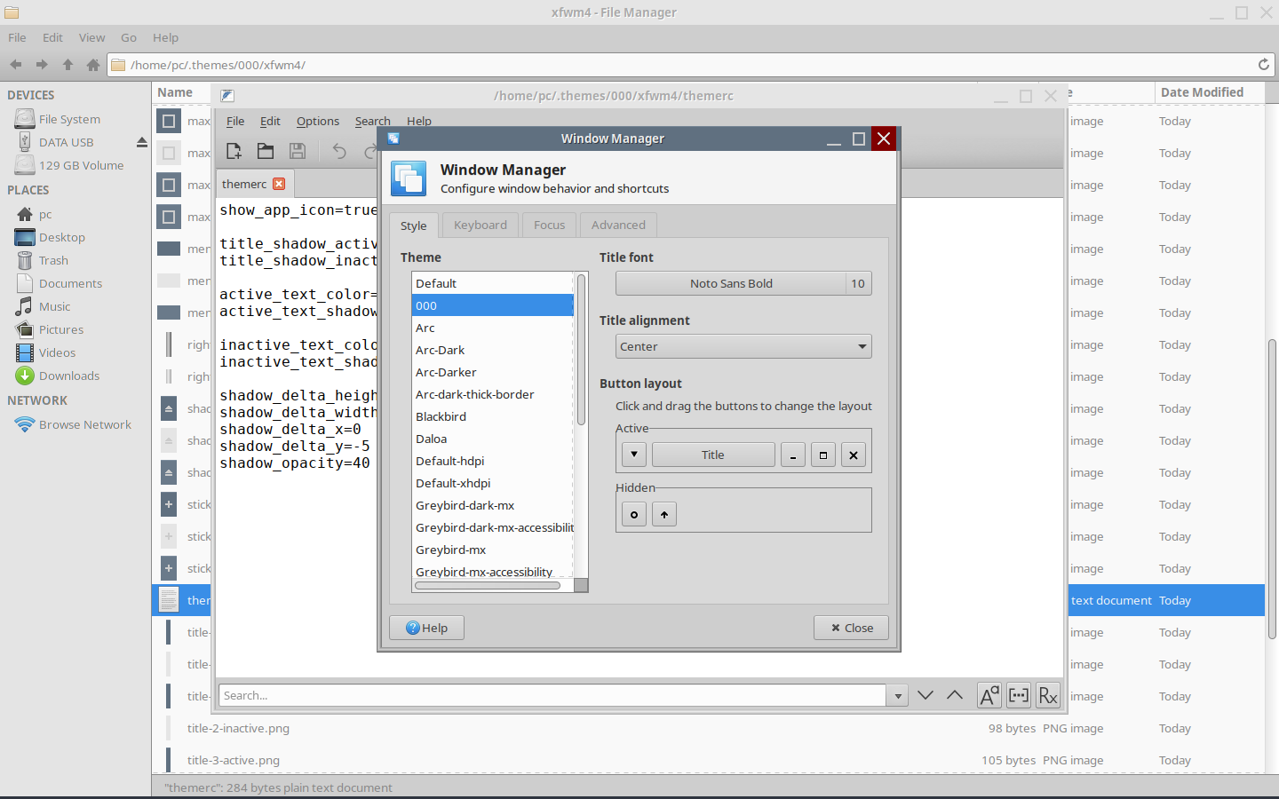This screenshot has height=799, width=1279.
Task: Click the home folder icon in navigation bar
Action: pos(93,65)
